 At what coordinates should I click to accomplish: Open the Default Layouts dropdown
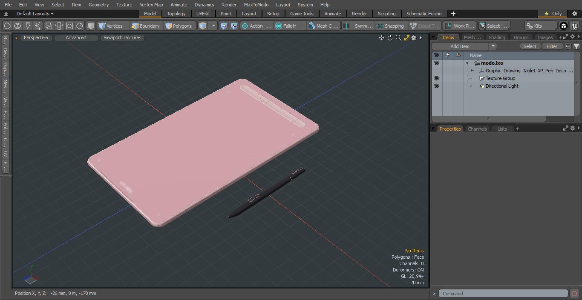coord(35,14)
